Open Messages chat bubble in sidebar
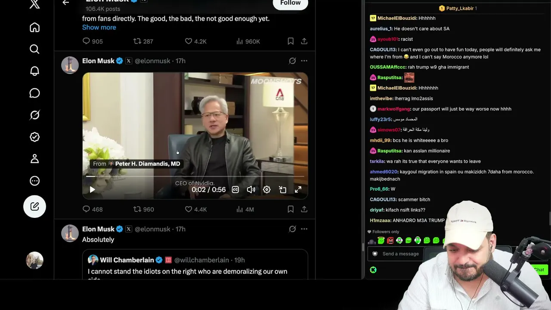This screenshot has height=310, width=551. pos(34,93)
